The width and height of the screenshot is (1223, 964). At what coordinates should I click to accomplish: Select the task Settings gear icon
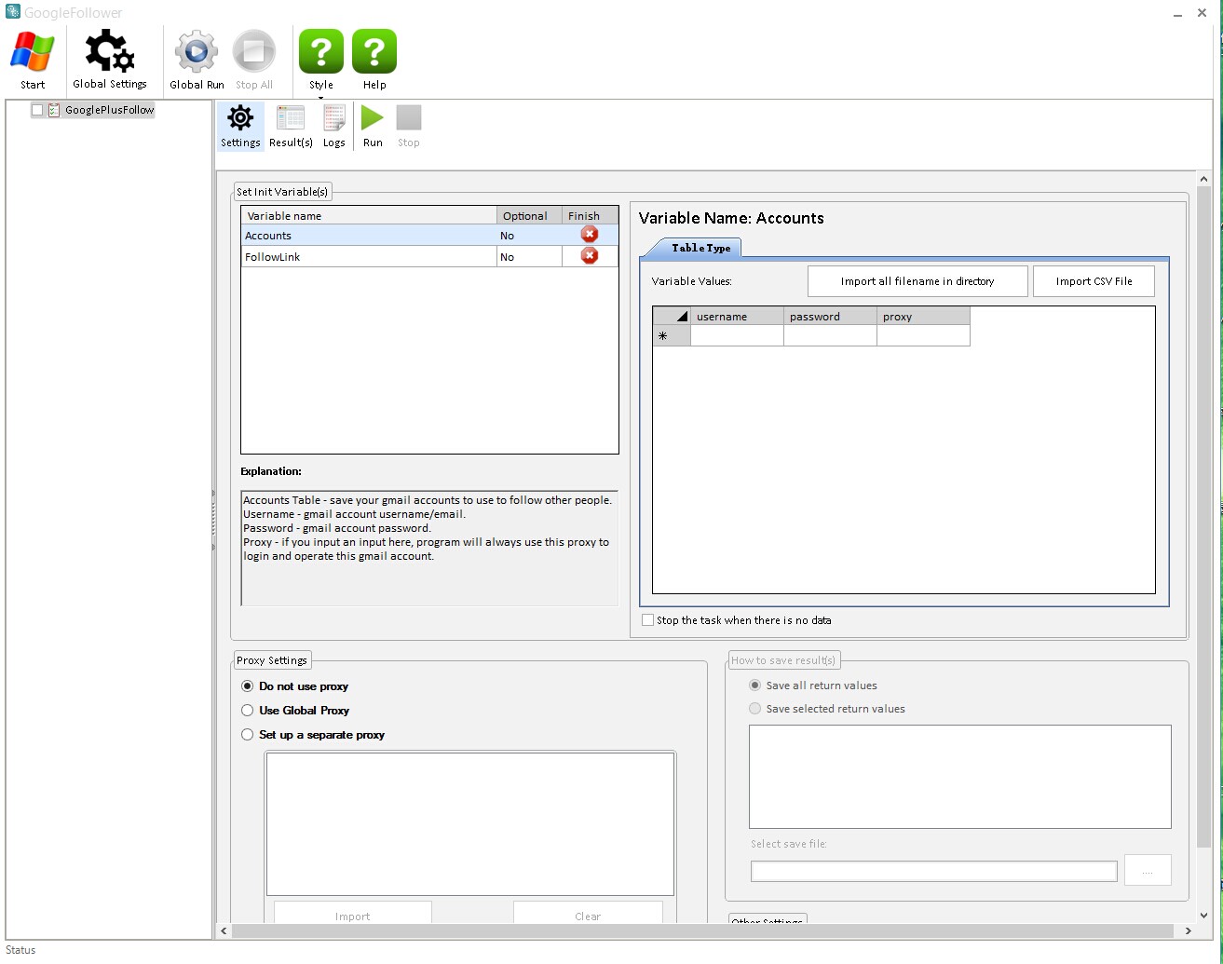pyautogui.click(x=240, y=119)
